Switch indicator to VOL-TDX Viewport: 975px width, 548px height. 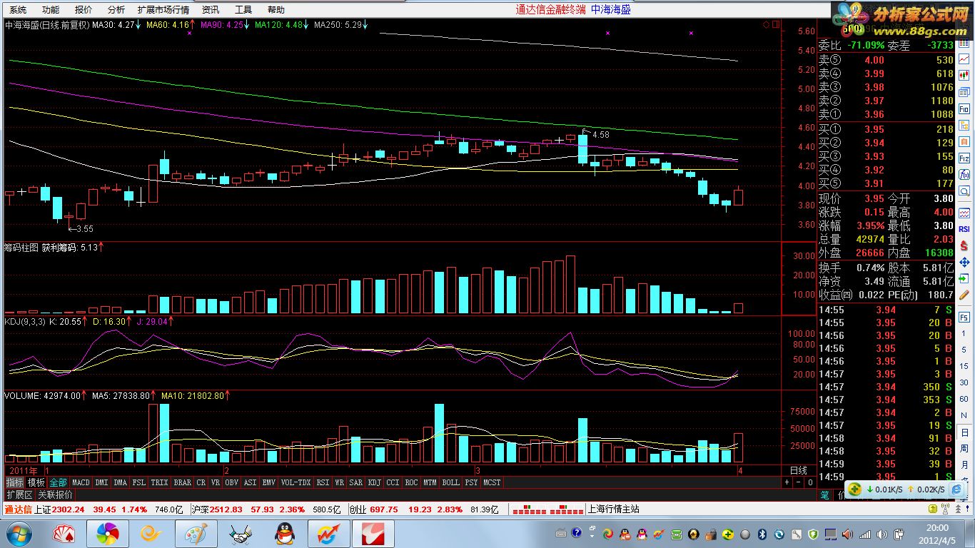[295, 482]
